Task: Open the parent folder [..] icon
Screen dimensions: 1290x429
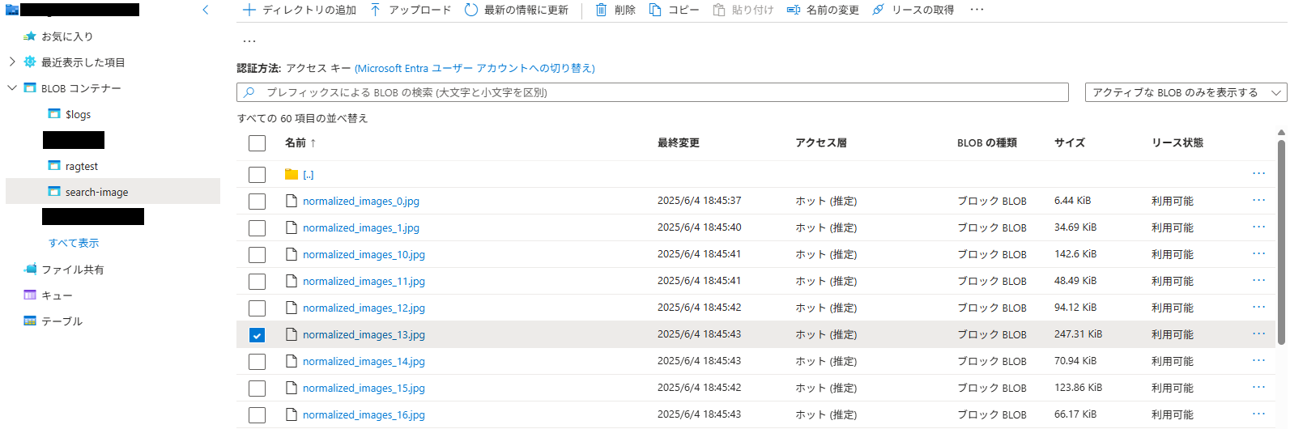Action: coord(292,174)
